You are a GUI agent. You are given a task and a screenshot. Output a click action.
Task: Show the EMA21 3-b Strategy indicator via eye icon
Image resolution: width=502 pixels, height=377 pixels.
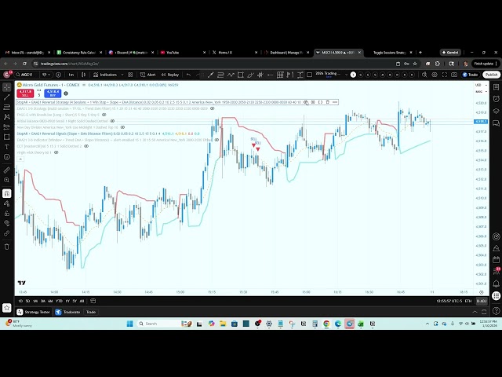tap(212, 108)
